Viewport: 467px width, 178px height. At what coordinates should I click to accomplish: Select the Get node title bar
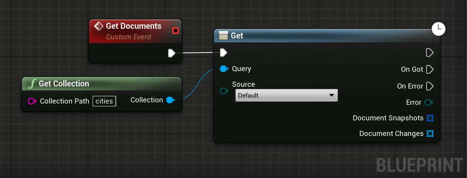327,36
